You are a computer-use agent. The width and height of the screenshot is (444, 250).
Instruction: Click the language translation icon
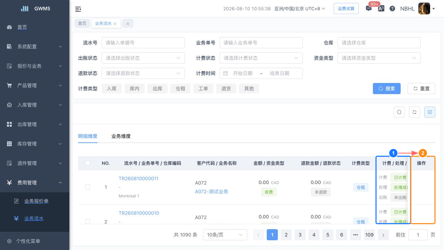pos(381,9)
